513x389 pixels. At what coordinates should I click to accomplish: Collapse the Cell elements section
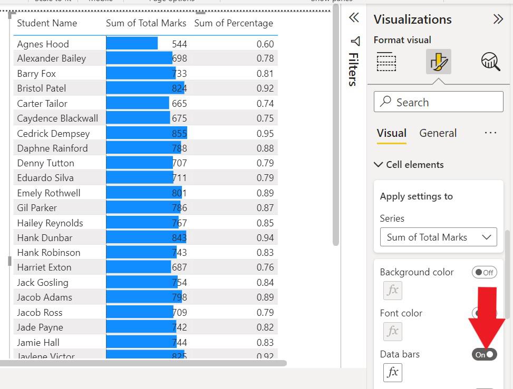point(379,165)
